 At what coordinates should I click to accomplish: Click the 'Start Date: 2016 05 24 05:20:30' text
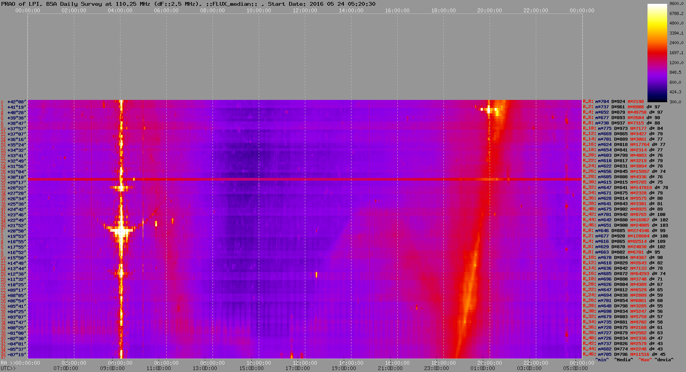pos(322,4)
